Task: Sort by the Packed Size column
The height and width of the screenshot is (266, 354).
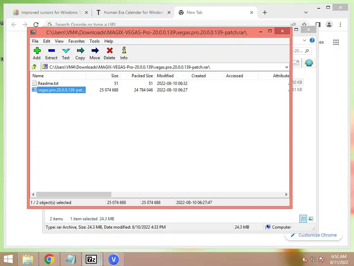Action: [x=138, y=76]
